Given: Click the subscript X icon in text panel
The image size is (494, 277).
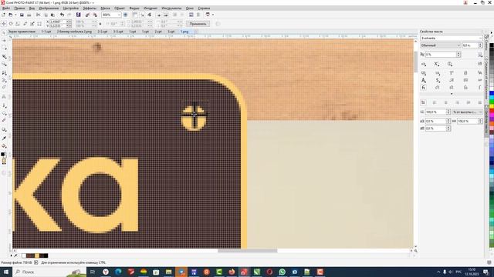Looking at the screenshot, I should [x=437, y=64].
